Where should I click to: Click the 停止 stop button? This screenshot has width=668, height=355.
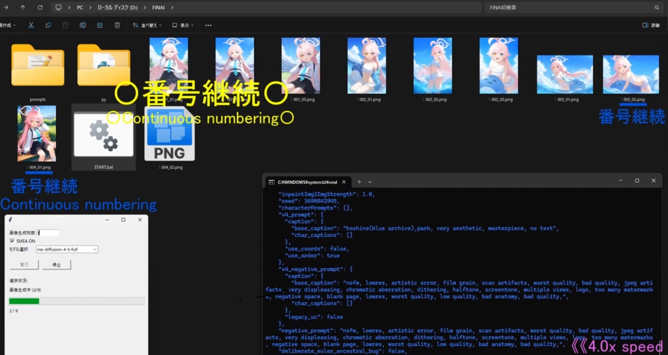[57, 265]
